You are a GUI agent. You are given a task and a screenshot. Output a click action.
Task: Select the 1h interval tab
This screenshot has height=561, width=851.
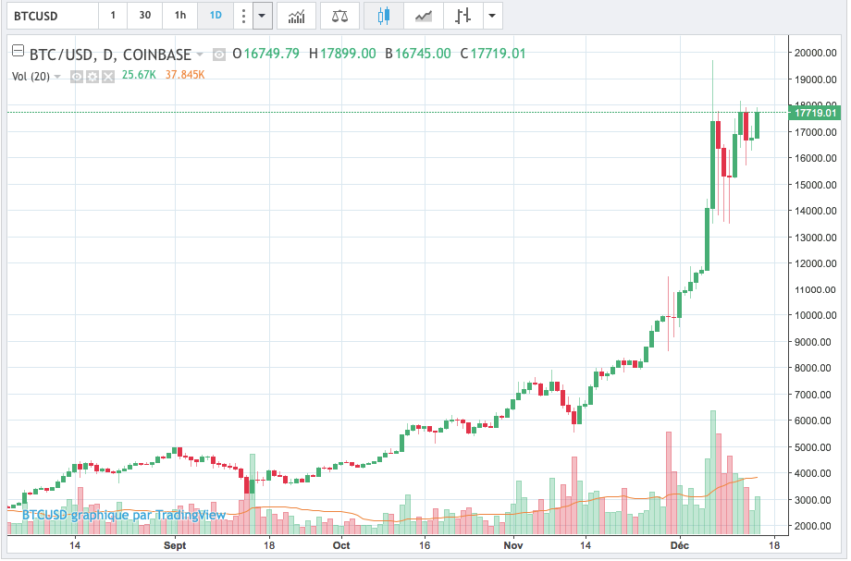point(180,16)
